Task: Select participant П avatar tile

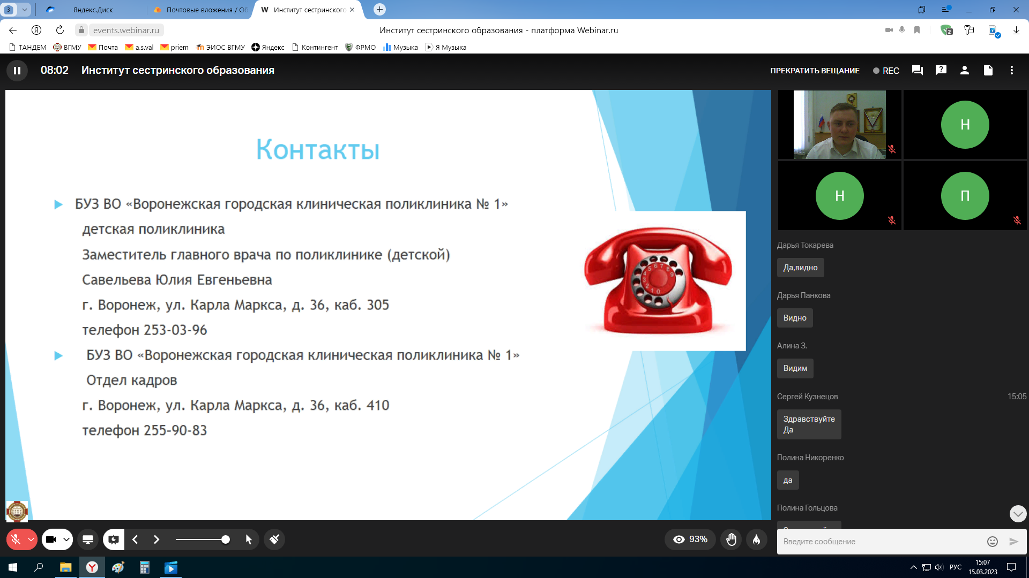Action: coord(965,196)
